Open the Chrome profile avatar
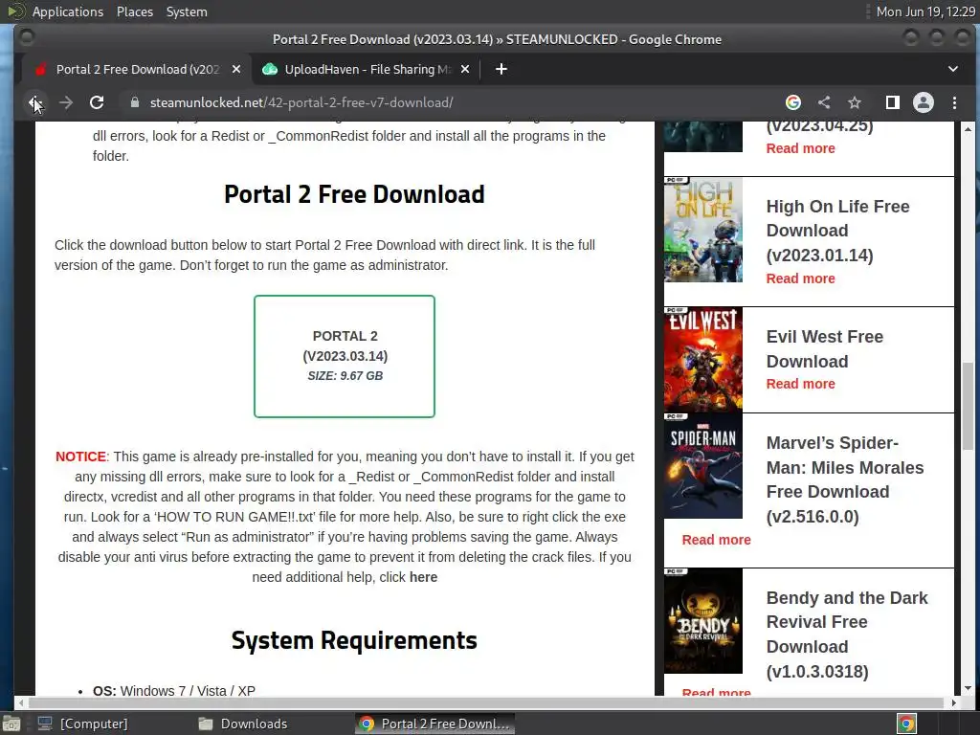Viewport: 980px width, 735px height. pyautogui.click(x=924, y=102)
